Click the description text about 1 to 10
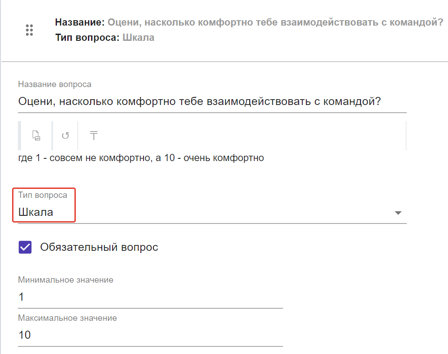The height and width of the screenshot is (354, 448). (x=141, y=158)
